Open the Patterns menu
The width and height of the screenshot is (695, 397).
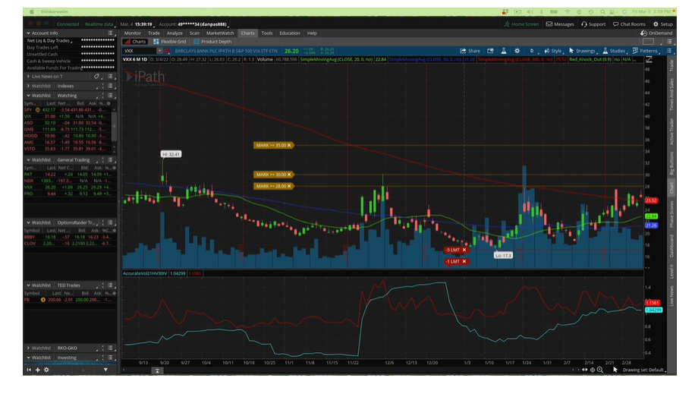pyautogui.click(x=645, y=51)
